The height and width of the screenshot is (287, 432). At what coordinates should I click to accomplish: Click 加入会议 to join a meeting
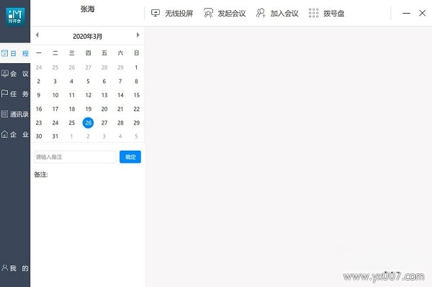coord(277,13)
